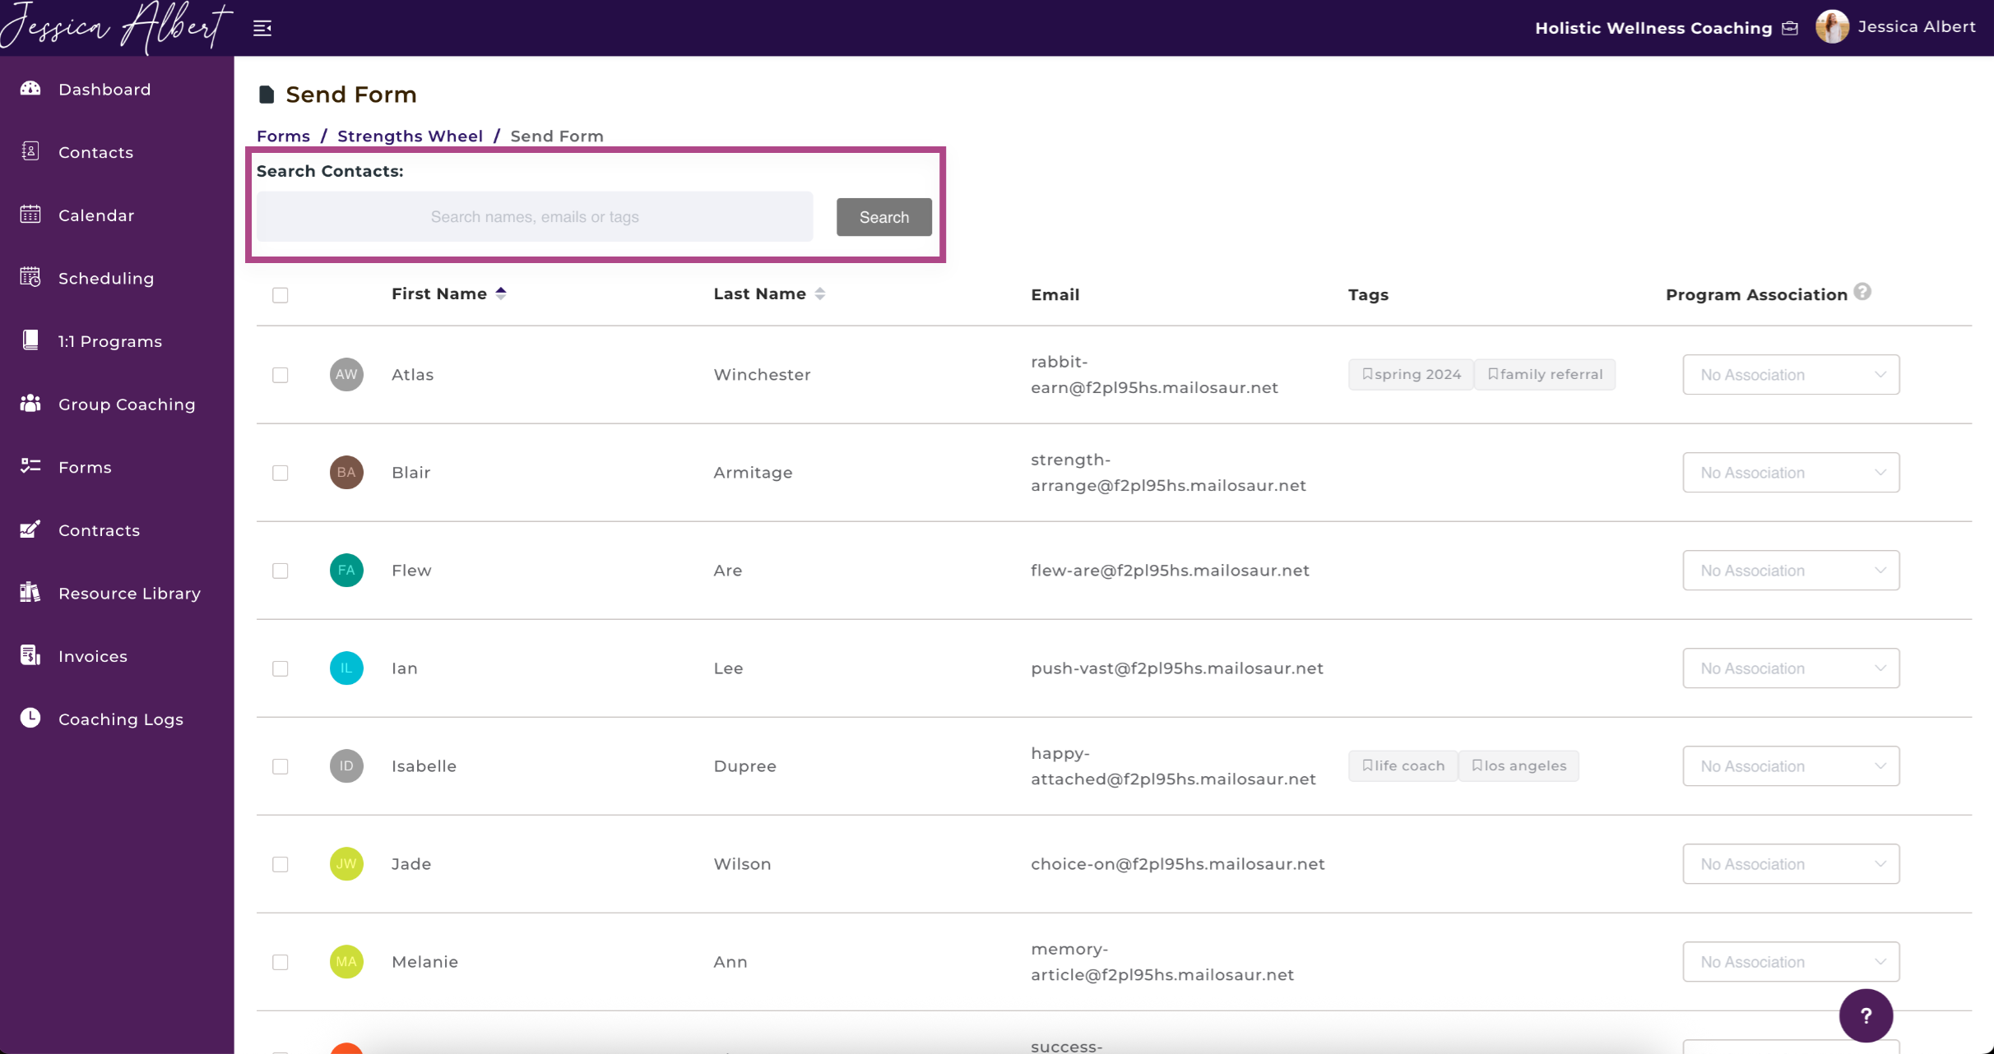Toggle the select-all contacts checkbox
Screen dimensions: 1994x1054
[x=281, y=295]
